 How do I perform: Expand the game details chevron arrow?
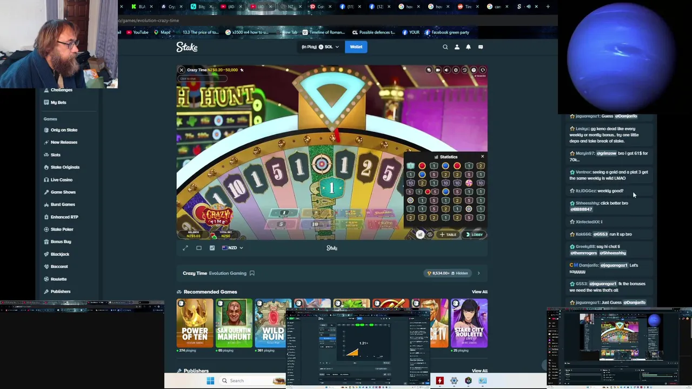pos(478,273)
